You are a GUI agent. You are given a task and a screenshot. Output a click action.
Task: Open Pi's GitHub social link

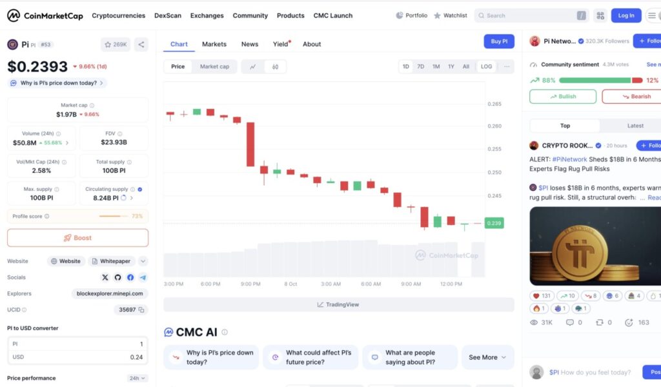[117, 277]
